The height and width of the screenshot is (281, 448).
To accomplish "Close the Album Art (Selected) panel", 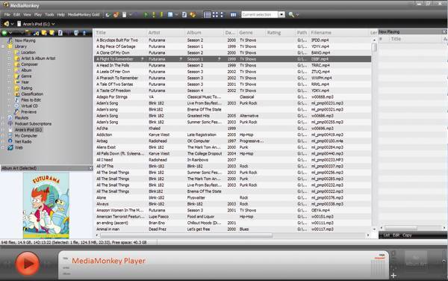I will pyautogui.click(x=90, y=168).
